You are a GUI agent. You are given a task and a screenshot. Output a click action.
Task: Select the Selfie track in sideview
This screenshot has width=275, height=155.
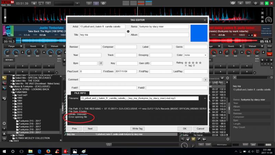[x=203, y=135]
